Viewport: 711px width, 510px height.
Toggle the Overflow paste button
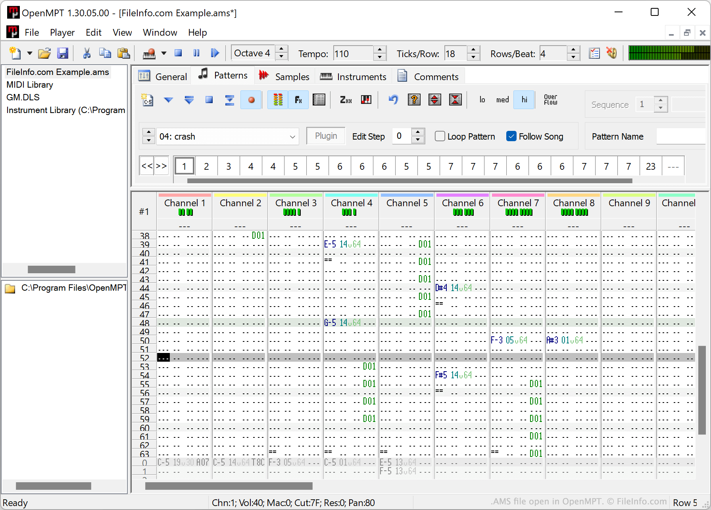[x=550, y=100]
